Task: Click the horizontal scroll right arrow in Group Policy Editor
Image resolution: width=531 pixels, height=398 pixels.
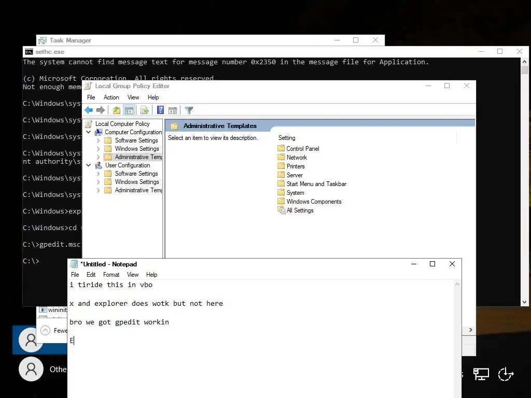Action: coord(471,330)
